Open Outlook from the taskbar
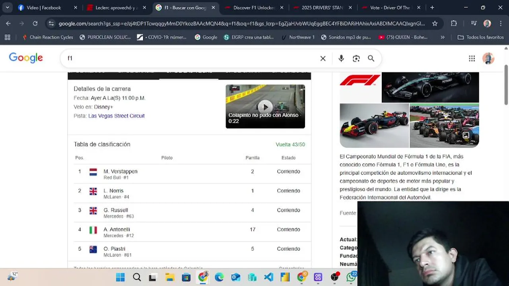 coord(236,277)
